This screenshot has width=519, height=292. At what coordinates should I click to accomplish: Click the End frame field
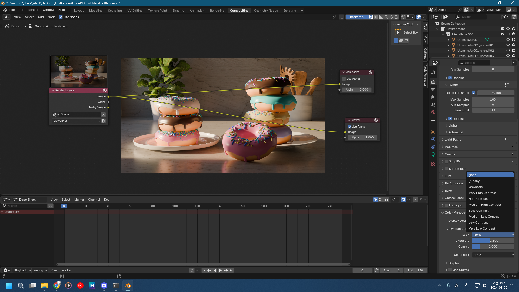[x=415, y=270]
